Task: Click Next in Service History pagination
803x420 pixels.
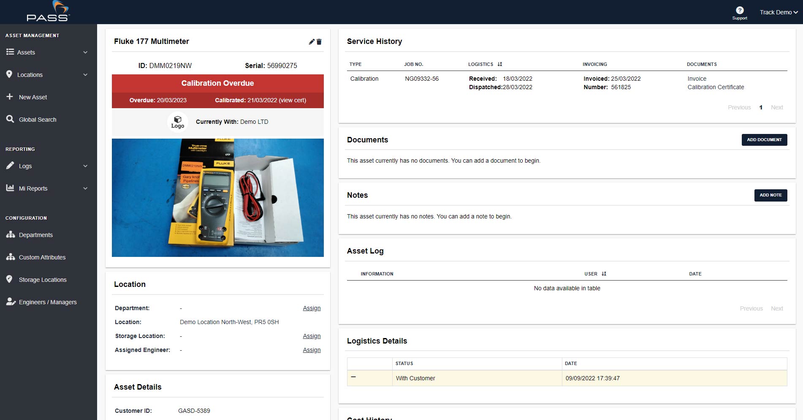Action: point(777,107)
